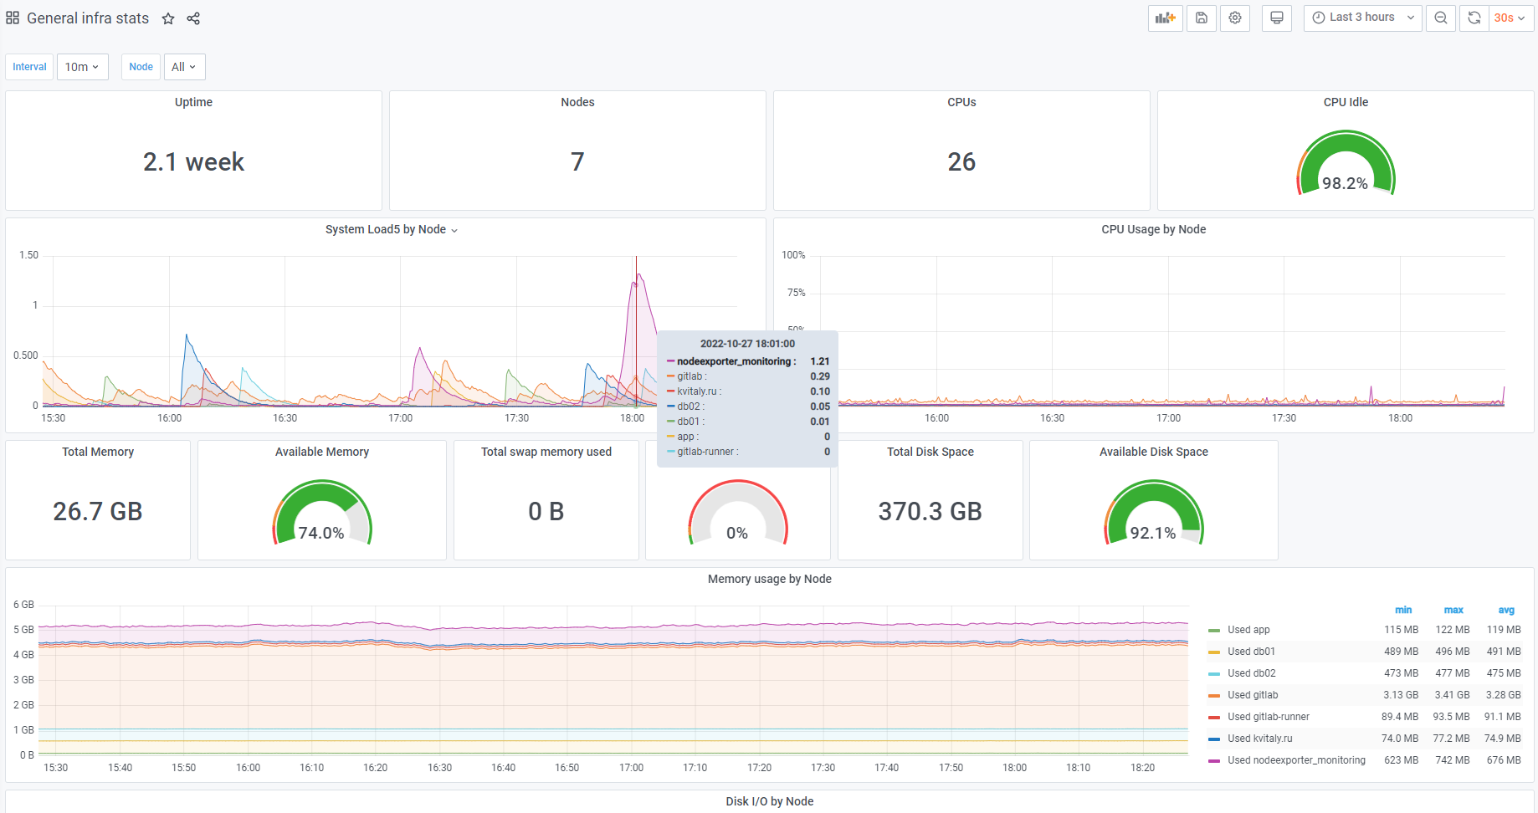This screenshot has width=1538, height=813.
Task: Open dashboard settings gear icon
Action: coord(1235,18)
